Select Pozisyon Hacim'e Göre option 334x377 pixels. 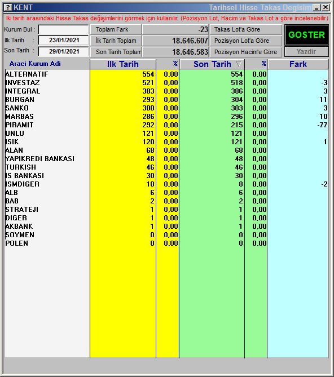(x=245, y=52)
